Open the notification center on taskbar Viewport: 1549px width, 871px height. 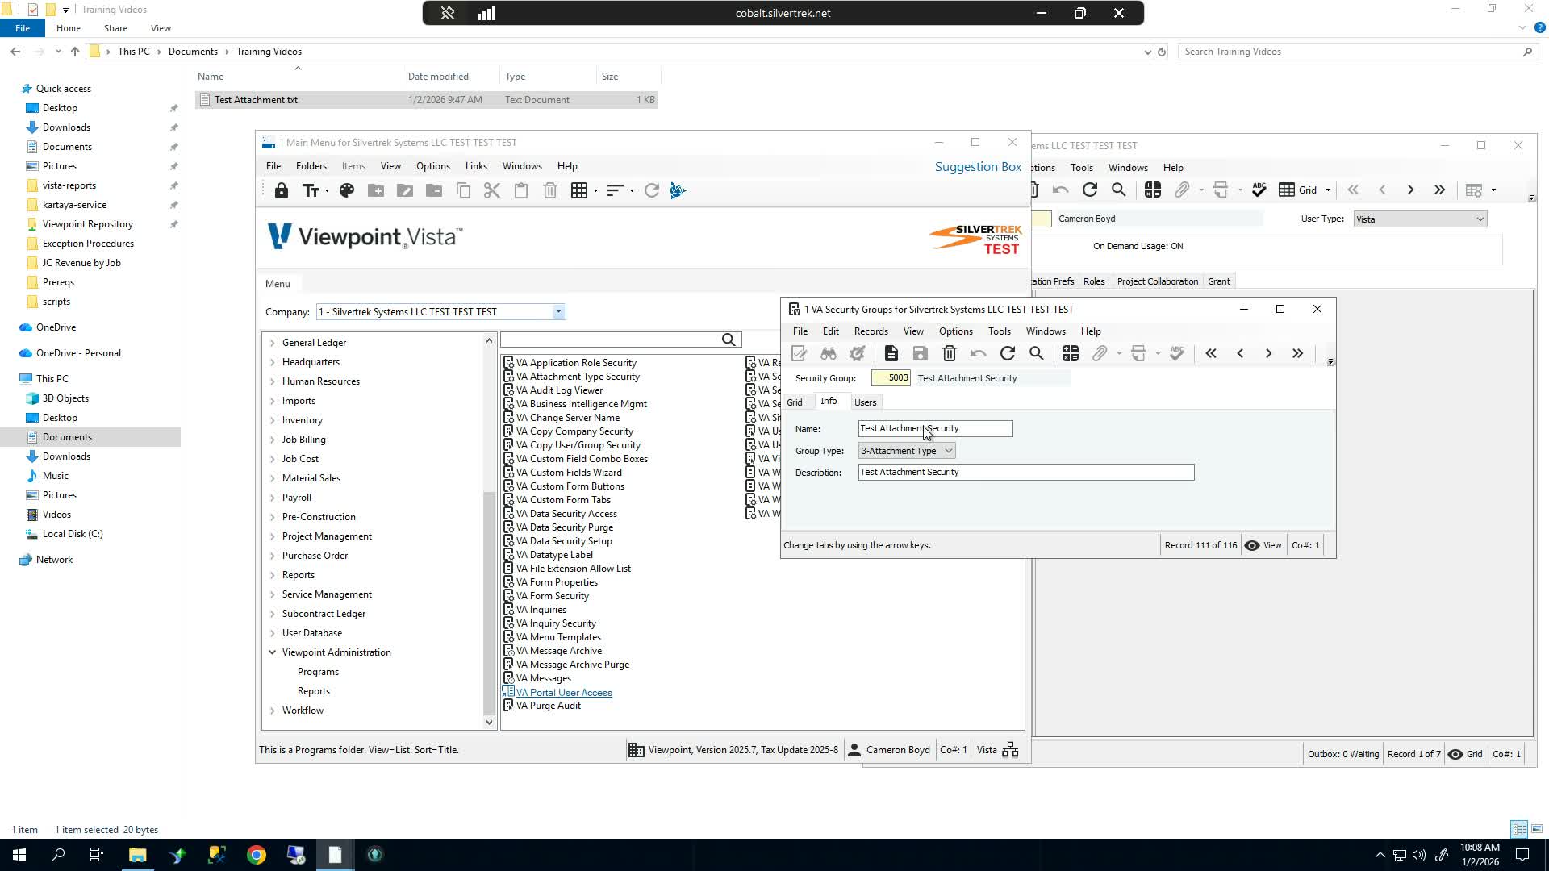click(x=1522, y=855)
